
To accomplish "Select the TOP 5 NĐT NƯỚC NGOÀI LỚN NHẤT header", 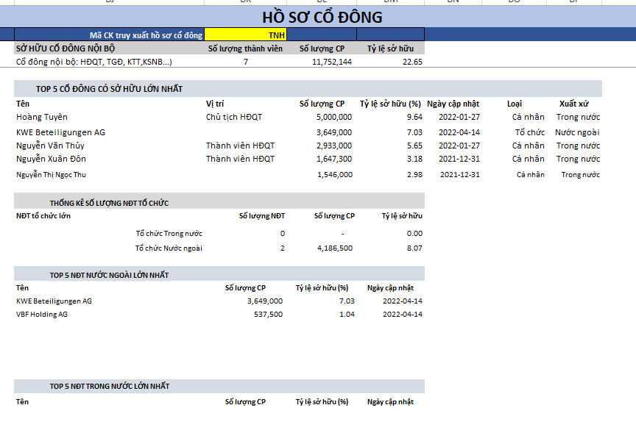I will (x=109, y=275).
